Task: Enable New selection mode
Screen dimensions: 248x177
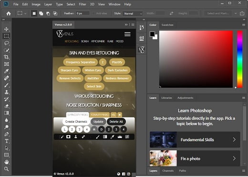Action: pyautogui.click(x=34, y=13)
